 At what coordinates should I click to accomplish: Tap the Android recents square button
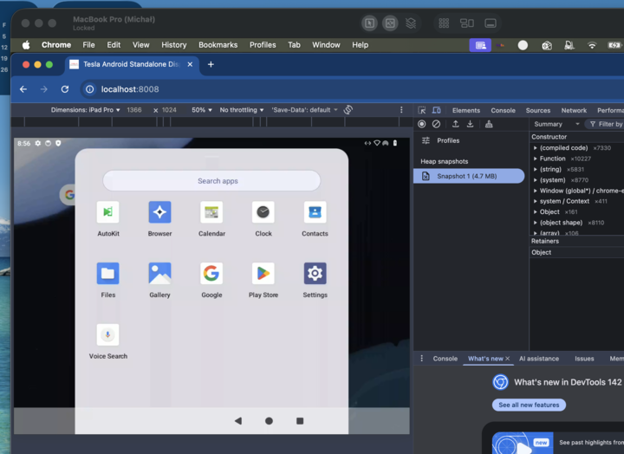tap(300, 420)
